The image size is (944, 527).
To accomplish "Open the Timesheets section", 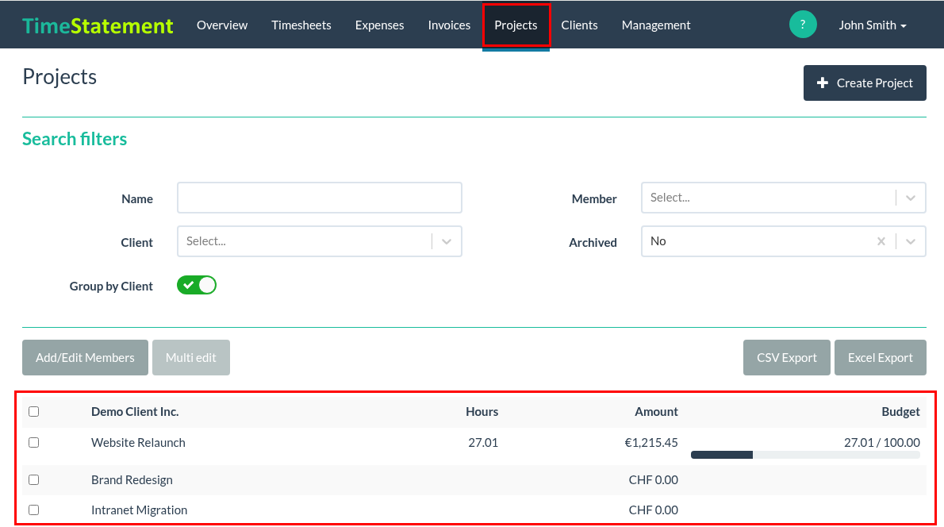I will pos(301,25).
